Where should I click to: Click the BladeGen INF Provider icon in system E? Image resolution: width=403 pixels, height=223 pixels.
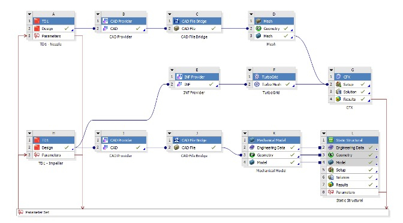click(x=179, y=77)
